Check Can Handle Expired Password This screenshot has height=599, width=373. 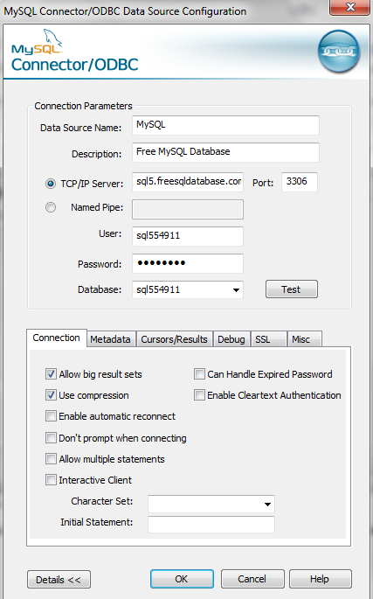(199, 374)
